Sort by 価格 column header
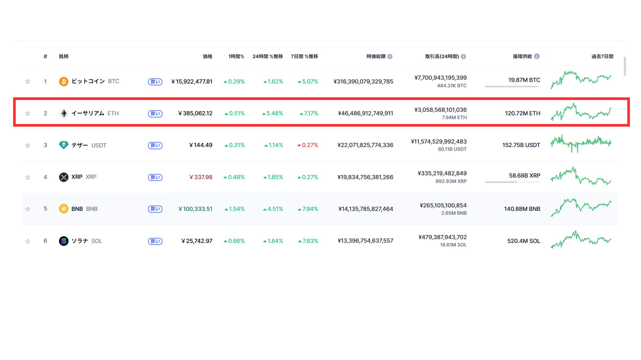The image size is (641, 360). (207, 56)
